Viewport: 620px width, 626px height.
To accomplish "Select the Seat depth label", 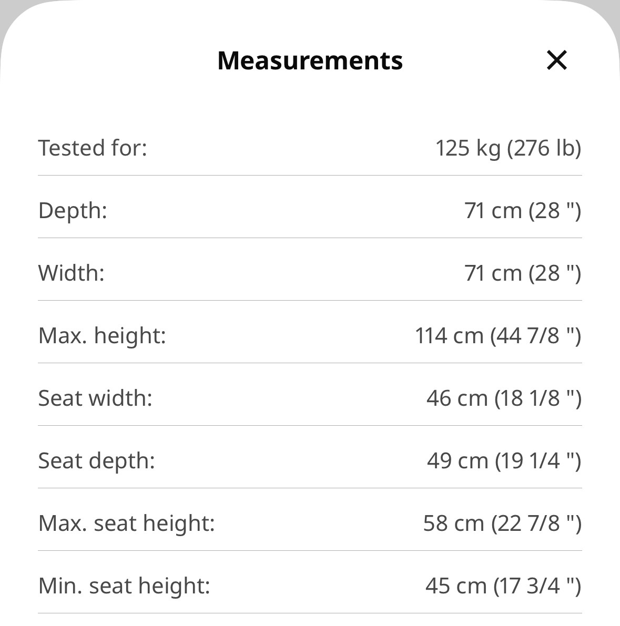I will coord(96,461).
